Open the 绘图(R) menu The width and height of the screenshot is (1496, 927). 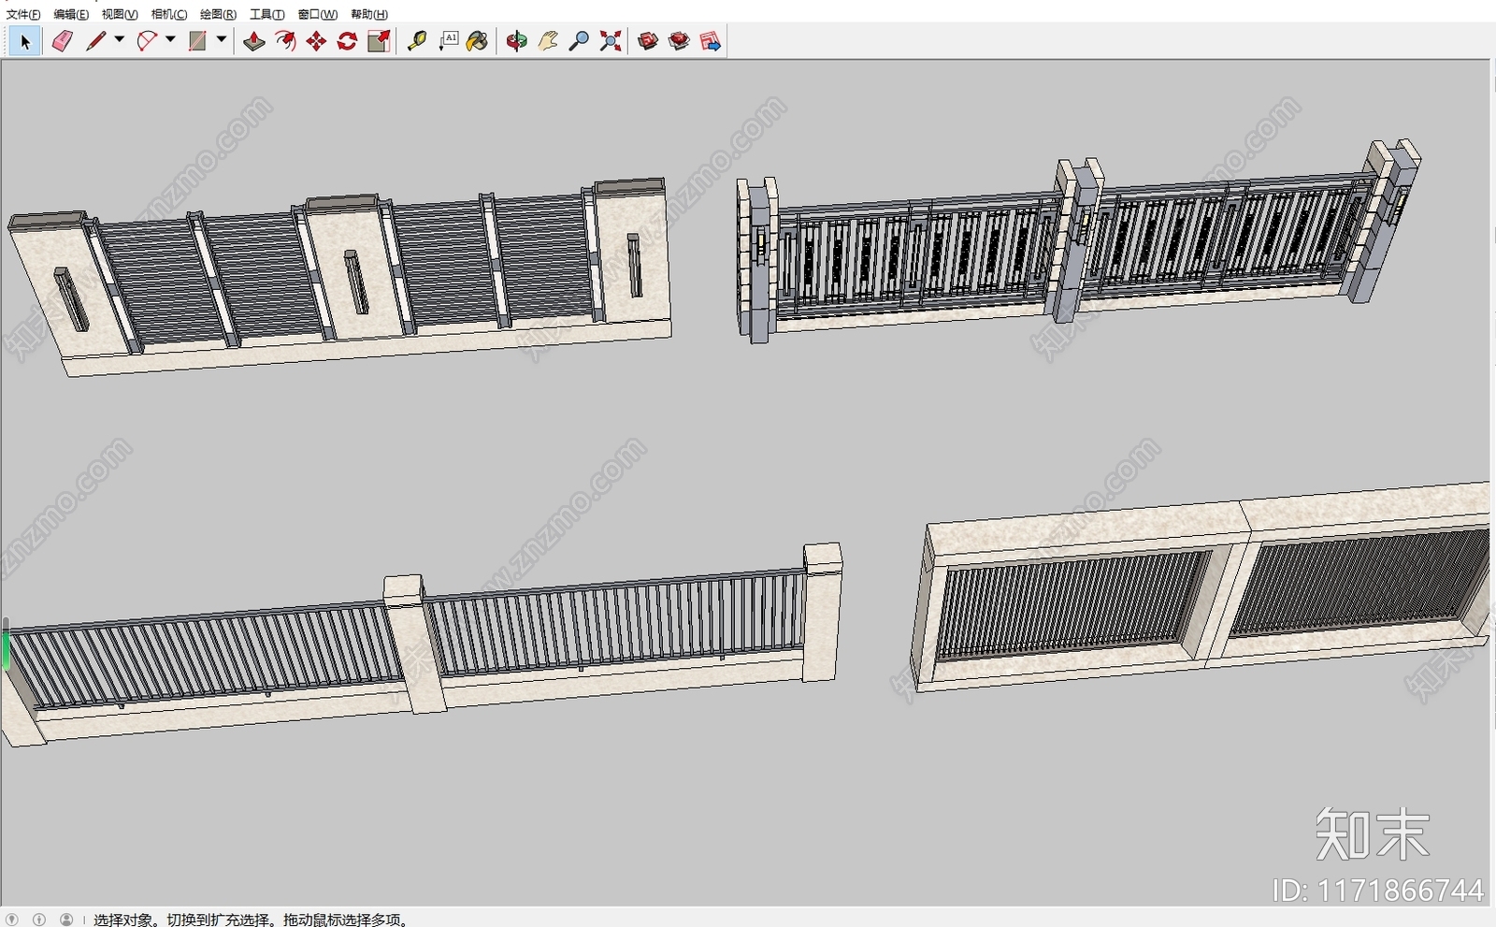[218, 14]
